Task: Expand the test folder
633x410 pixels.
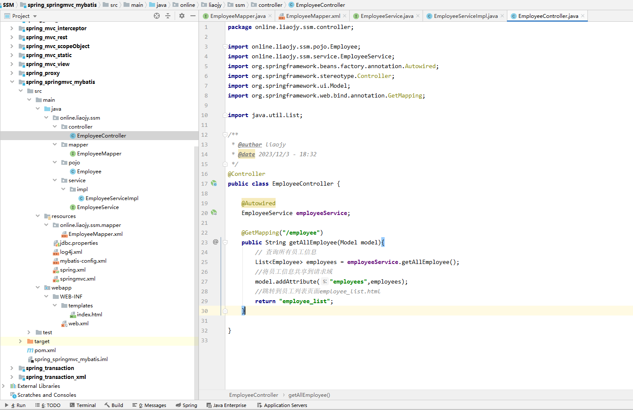Action: 29,332
